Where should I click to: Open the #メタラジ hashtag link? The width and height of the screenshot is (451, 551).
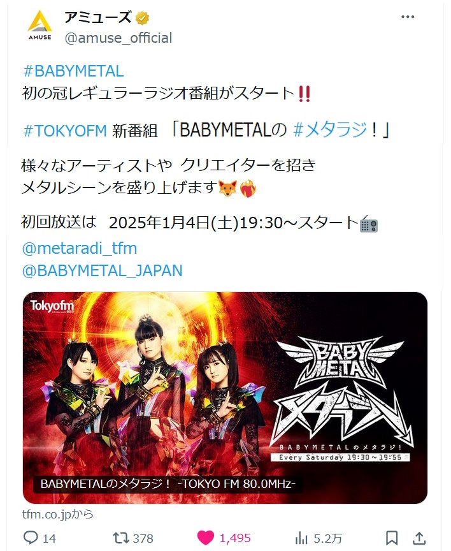(330, 130)
